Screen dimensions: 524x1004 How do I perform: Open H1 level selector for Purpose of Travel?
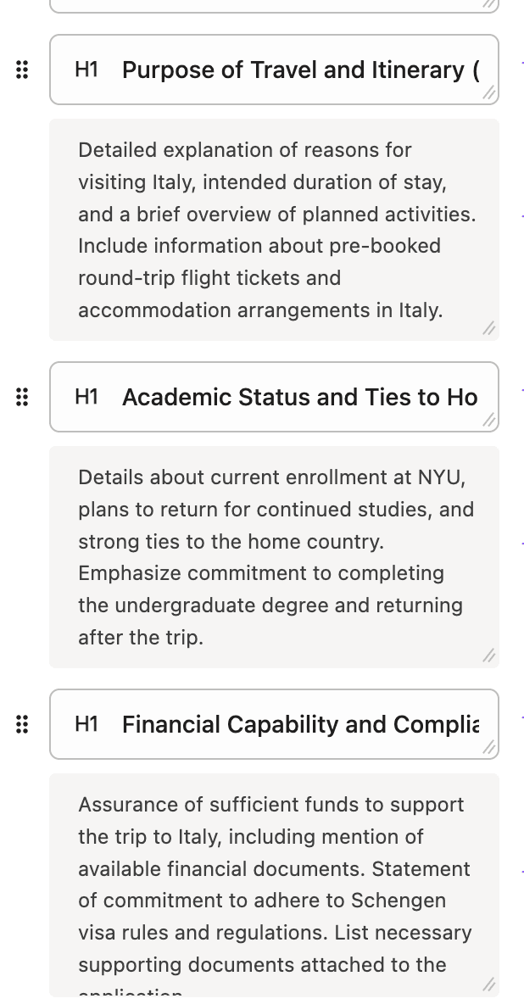pos(86,70)
